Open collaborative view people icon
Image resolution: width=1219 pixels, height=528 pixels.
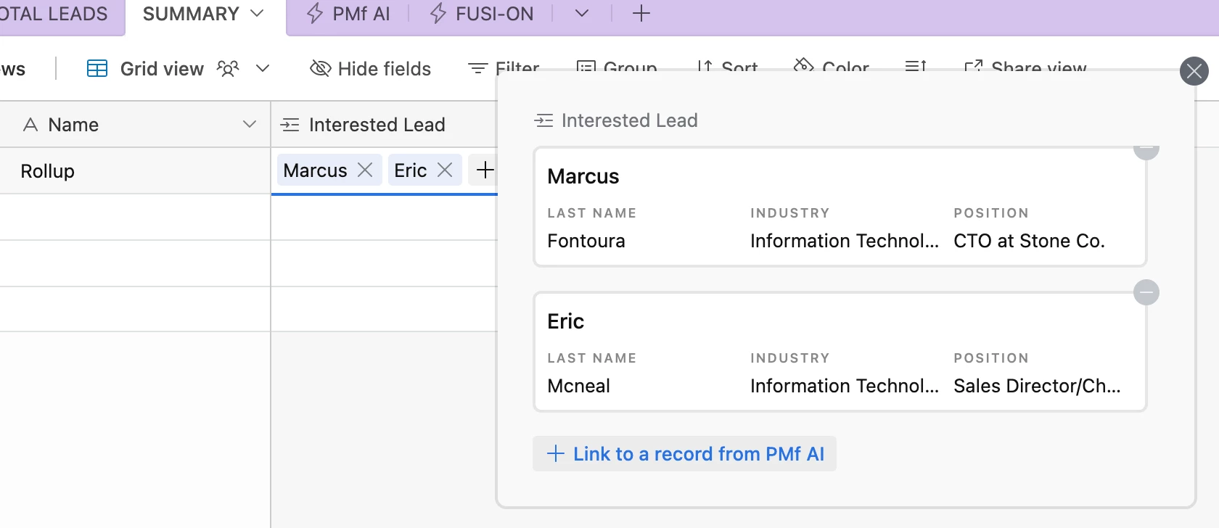point(228,69)
